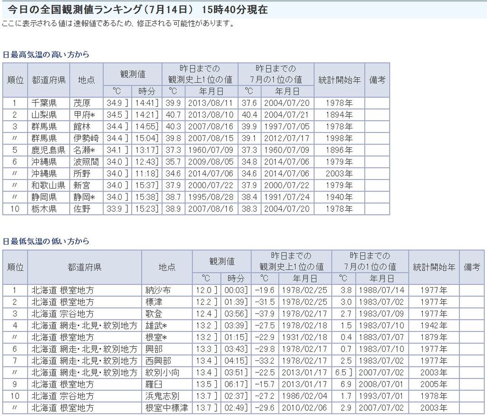The image size is (487, 416).
Task: Select the 根室中標津 location entry
Action: 166,408
